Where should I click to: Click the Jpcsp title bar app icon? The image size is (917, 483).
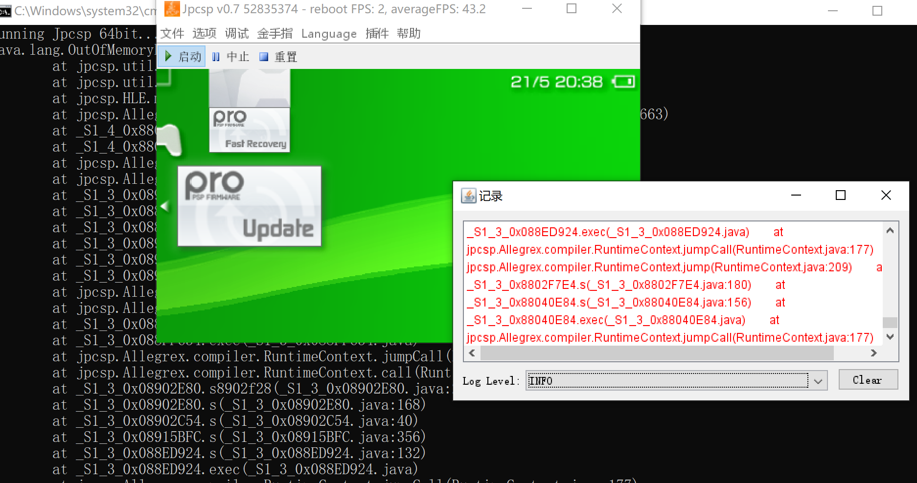(172, 9)
